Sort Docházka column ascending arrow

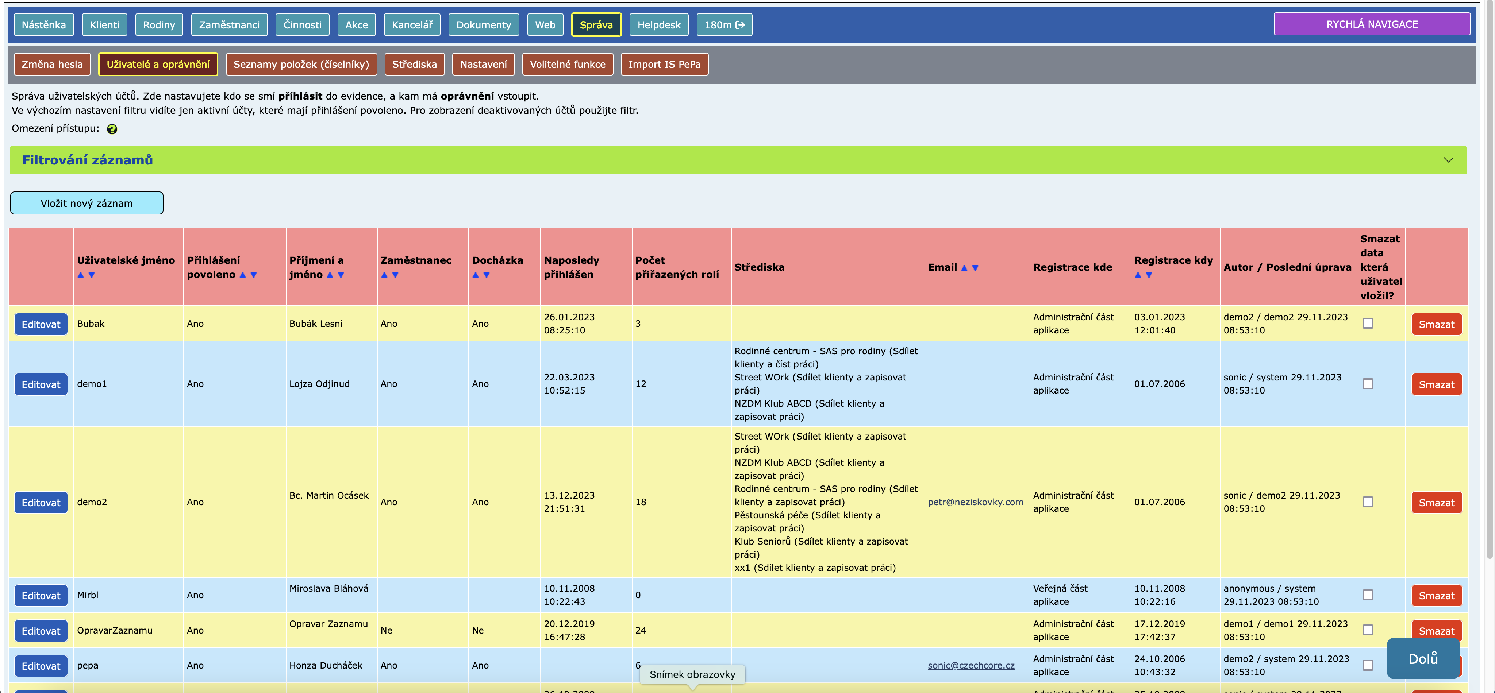475,275
